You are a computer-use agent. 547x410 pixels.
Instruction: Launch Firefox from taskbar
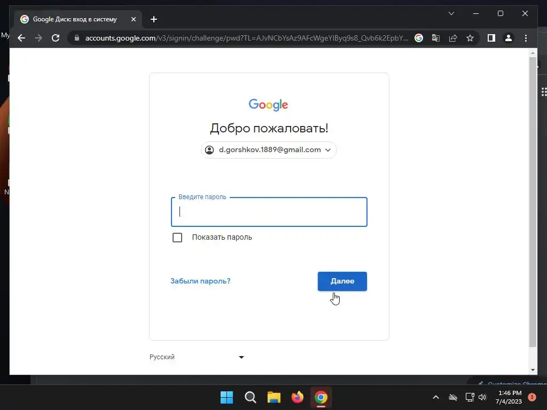pyautogui.click(x=297, y=397)
